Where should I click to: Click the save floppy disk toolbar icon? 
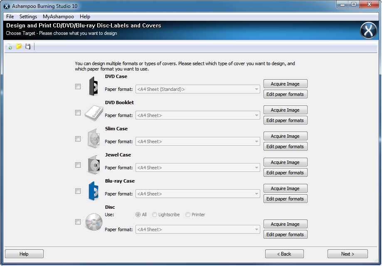(28, 46)
